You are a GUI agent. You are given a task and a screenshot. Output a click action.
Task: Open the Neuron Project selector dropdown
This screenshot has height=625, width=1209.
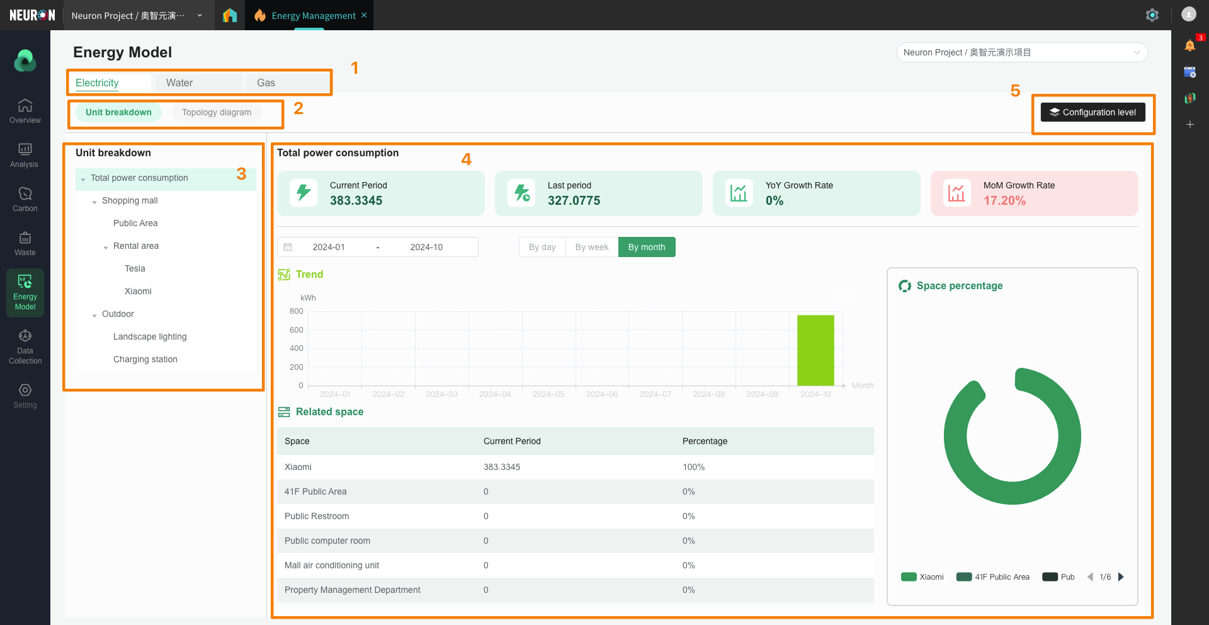pos(1021,52)
